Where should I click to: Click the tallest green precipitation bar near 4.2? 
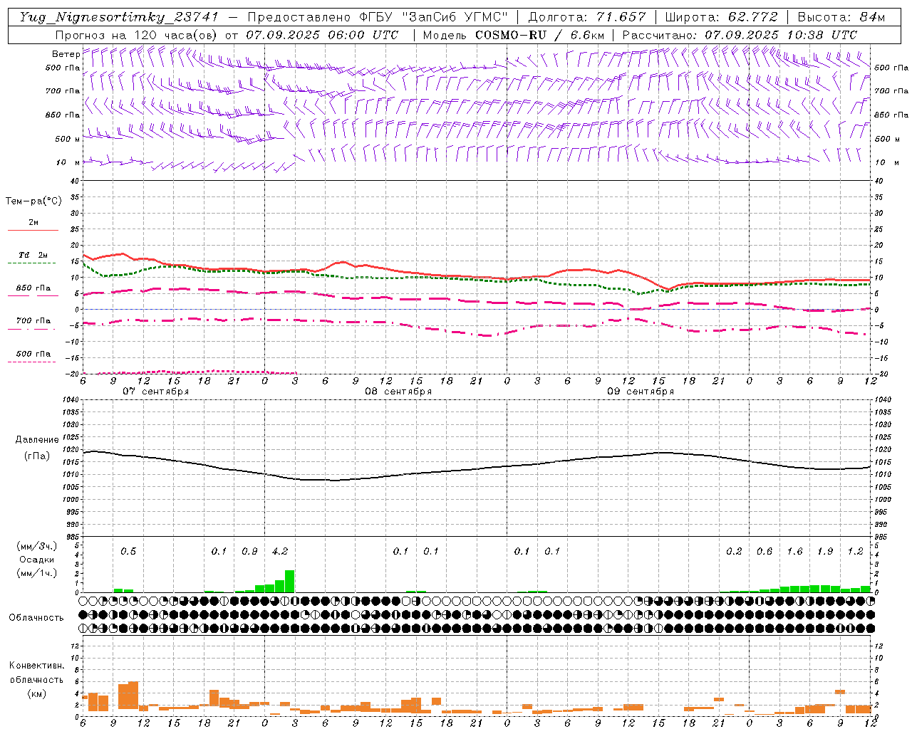290,581
